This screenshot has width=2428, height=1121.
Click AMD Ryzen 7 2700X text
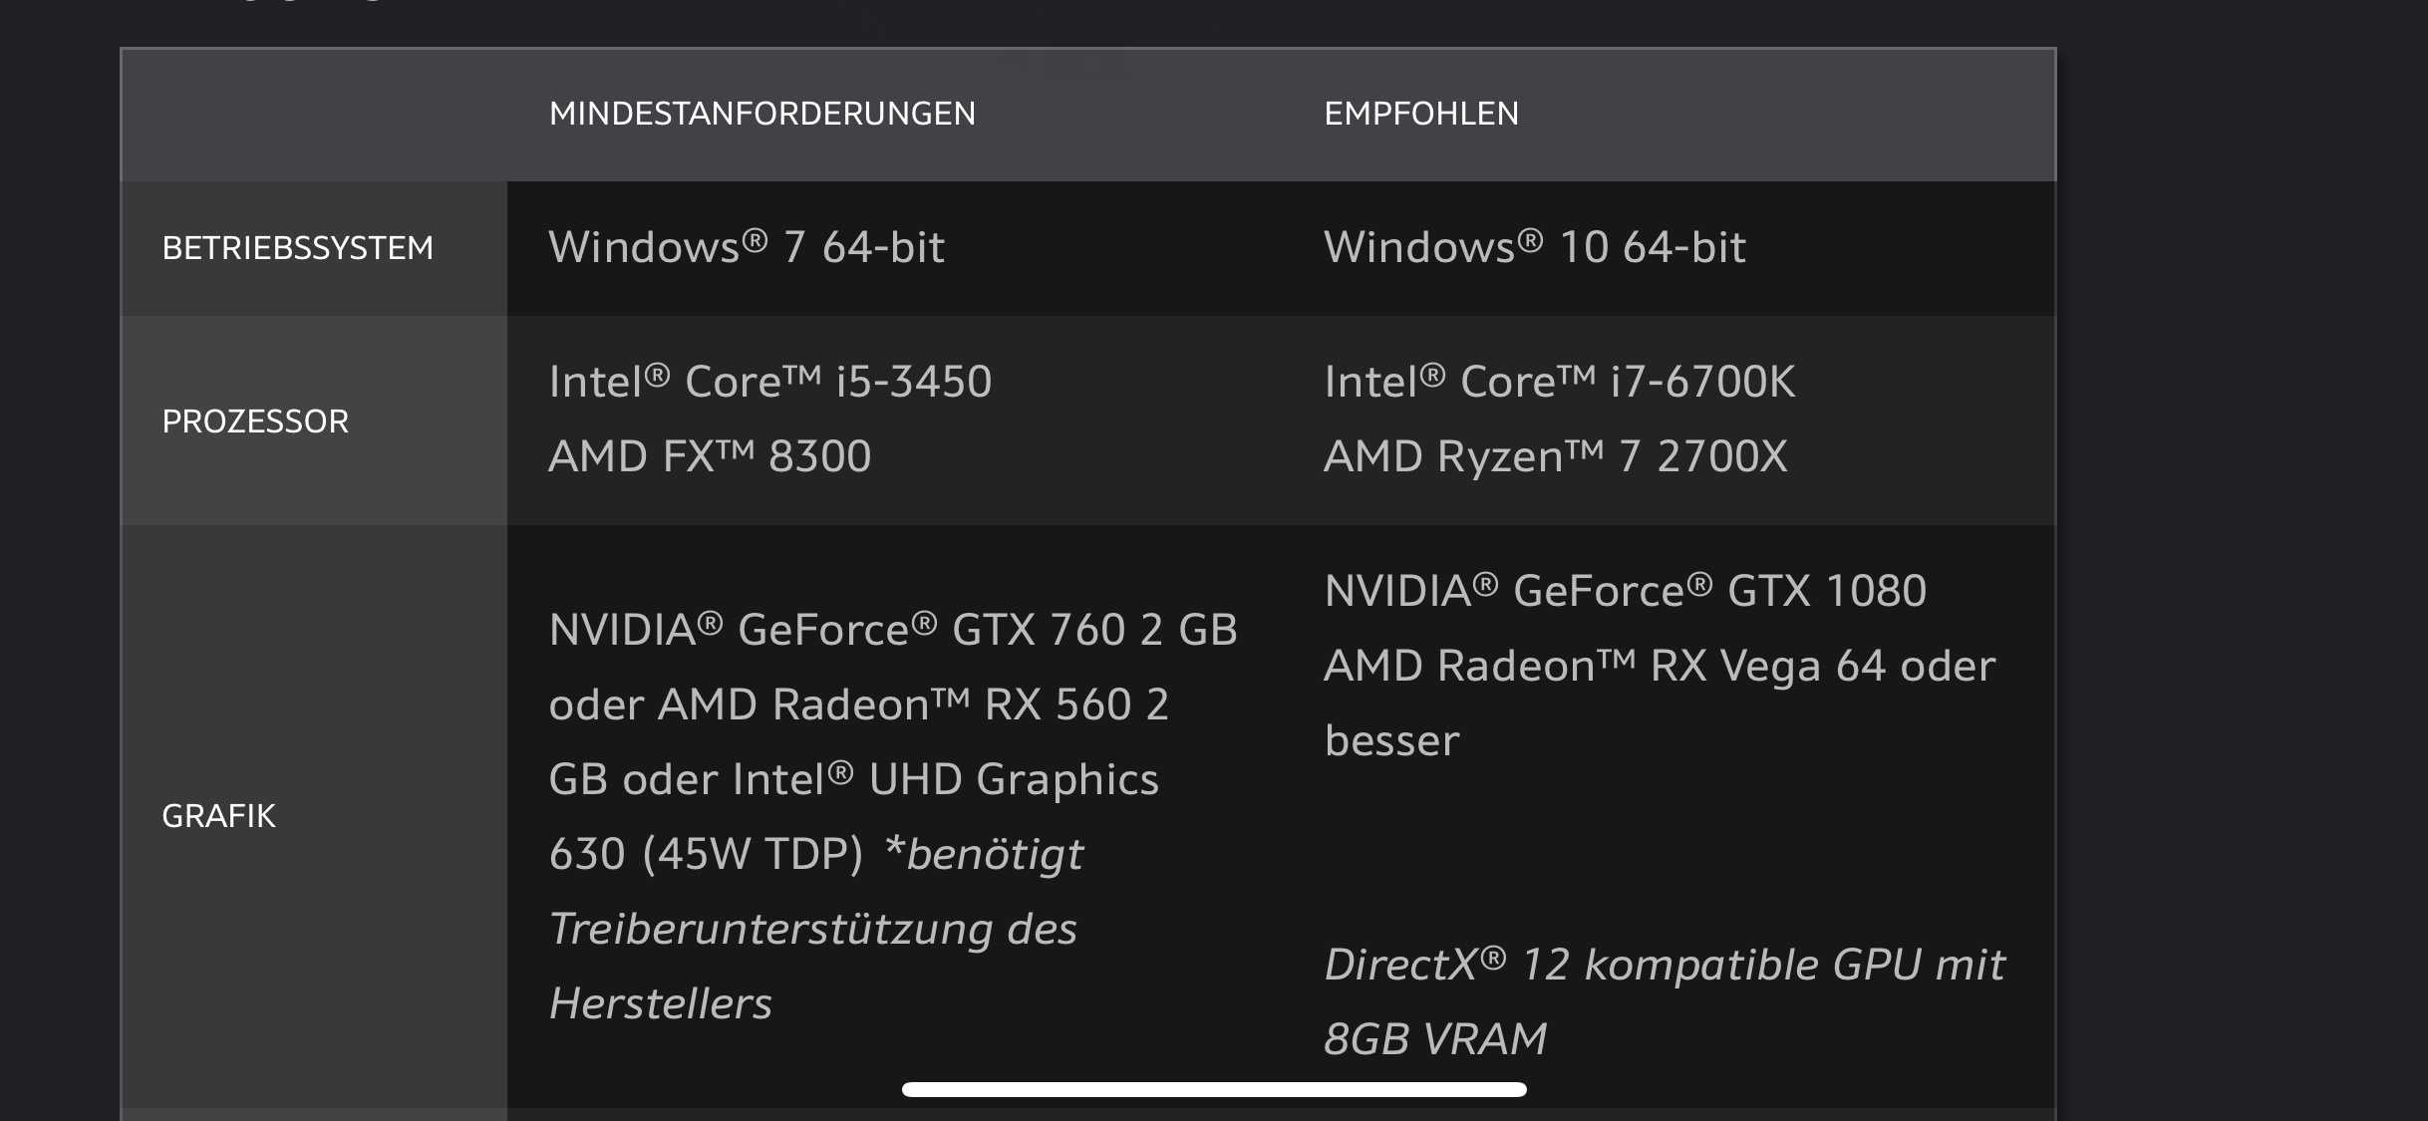[x=1556, y=456]
